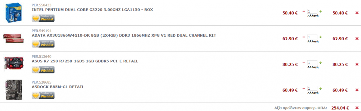Remove the Intel Pentium G3220 from cart

(357, 13)
